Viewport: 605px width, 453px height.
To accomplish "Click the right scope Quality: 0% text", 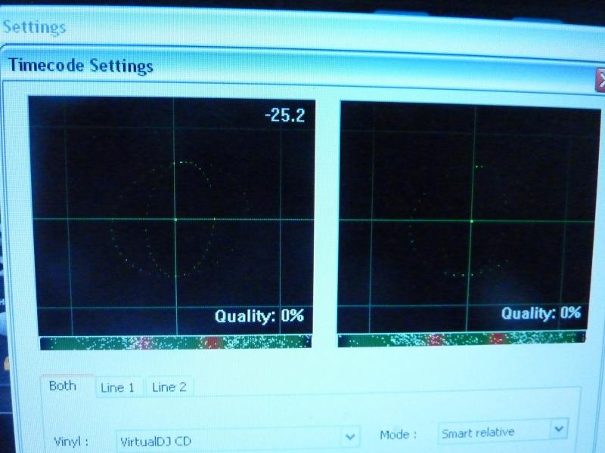I will click(541, 313).
